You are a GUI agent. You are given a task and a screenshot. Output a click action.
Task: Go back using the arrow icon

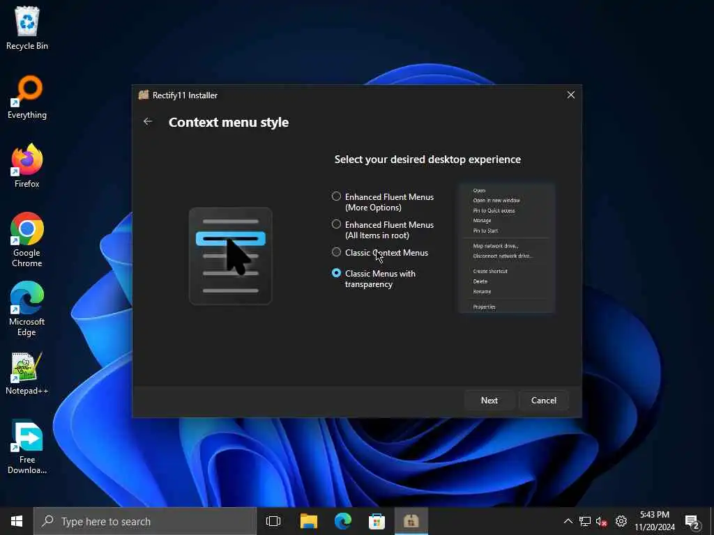pos(148,121)
